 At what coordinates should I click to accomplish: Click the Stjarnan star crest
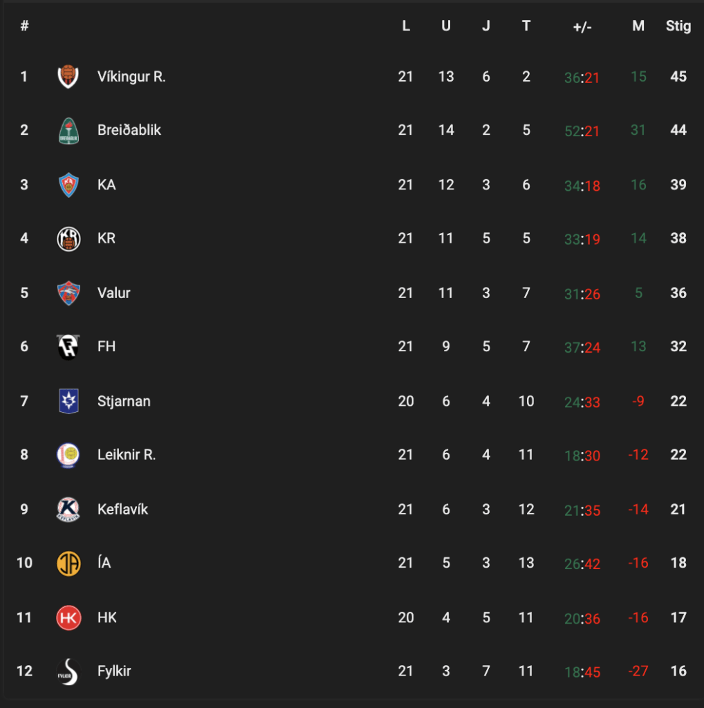click(68, 401)
